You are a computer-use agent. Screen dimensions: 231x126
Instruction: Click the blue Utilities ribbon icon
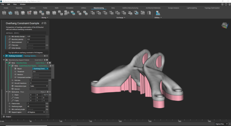[158, 13]
